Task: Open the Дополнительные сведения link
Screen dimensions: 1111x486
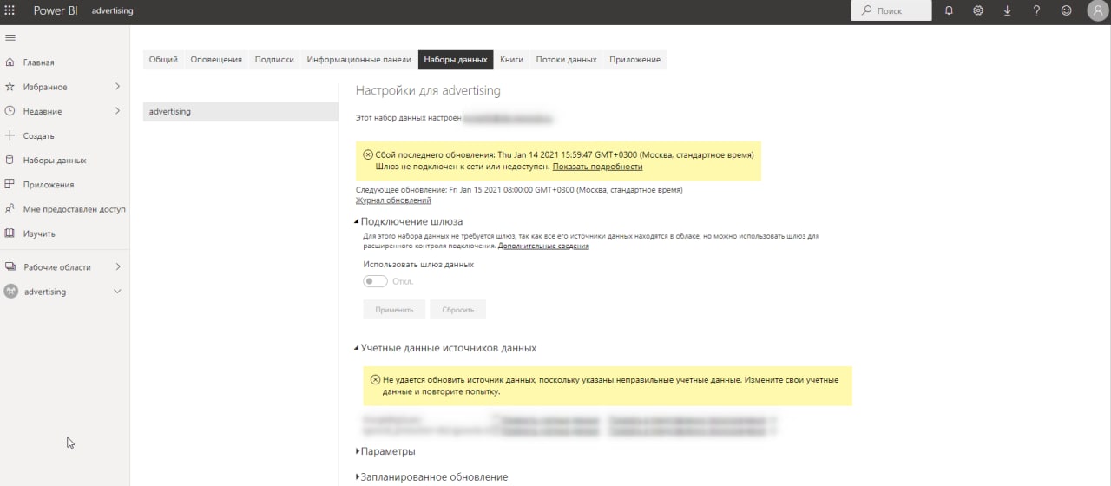Action: [543, 246]
